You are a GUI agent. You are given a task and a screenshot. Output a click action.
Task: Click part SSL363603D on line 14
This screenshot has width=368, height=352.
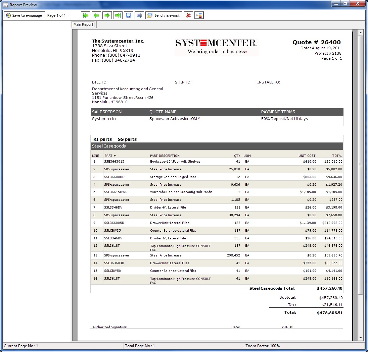(x=114, y=263)
